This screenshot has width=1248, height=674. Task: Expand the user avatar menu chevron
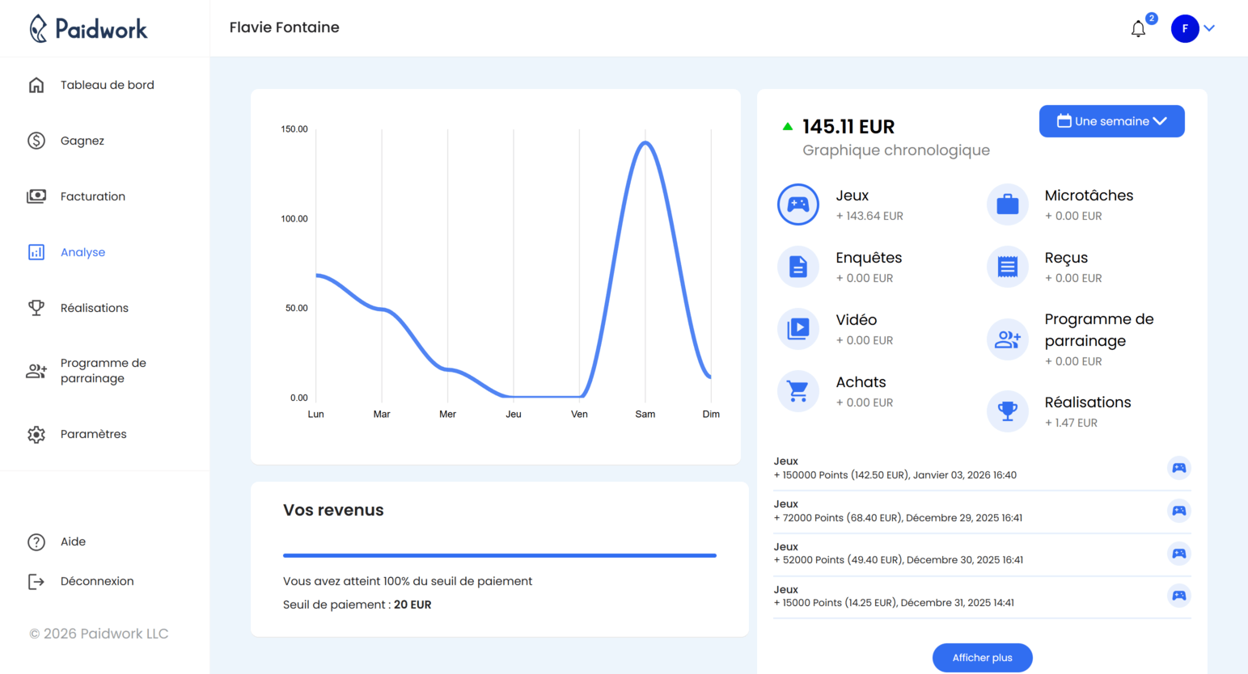click(1209, 28)
